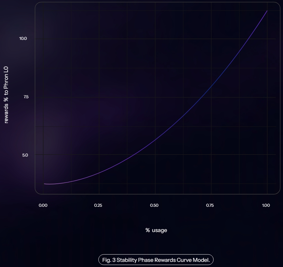Click the grid intersection of 10.0 and 0.50
Viewport: 283px width, 267px height.
click(x=155, y=39)
